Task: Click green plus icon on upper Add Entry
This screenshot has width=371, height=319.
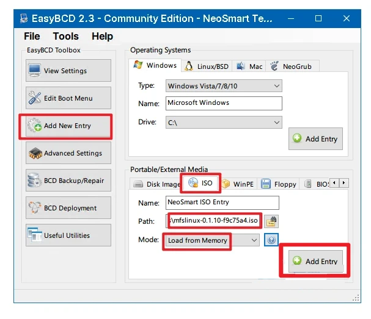Action: pyautogui.click(x=297, y=138)
